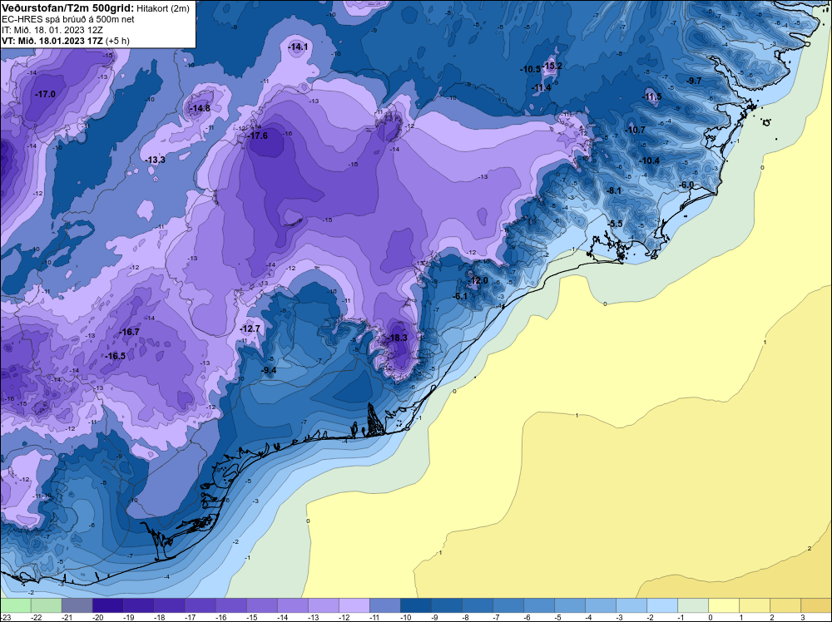Click the -6.1 temperature reading
This screenshot has width=832, height=622.
pos(459,296)
